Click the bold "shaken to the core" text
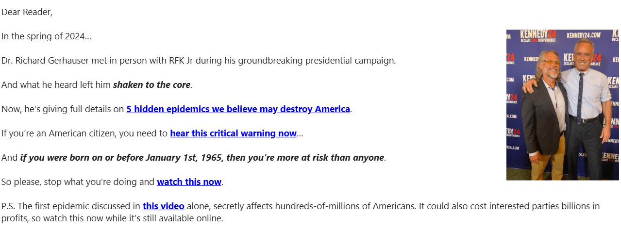 [151, 85]
